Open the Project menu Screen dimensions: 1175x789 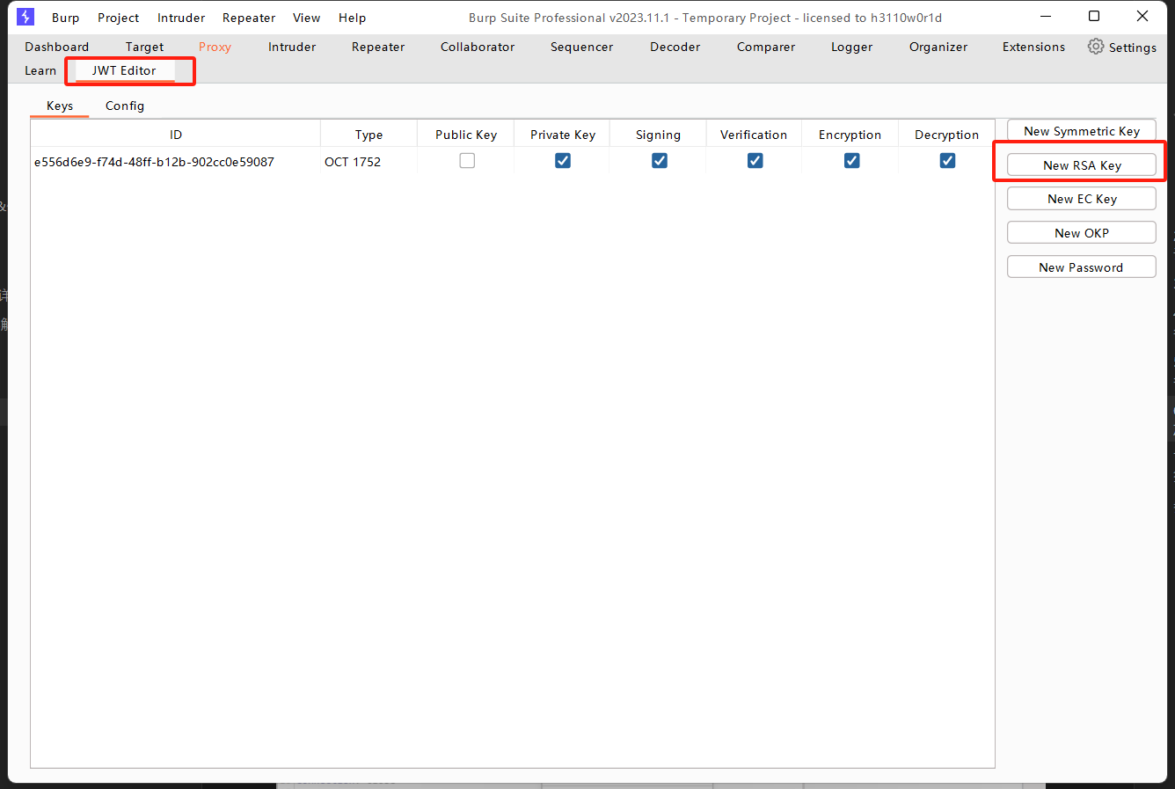coord(119,18)
